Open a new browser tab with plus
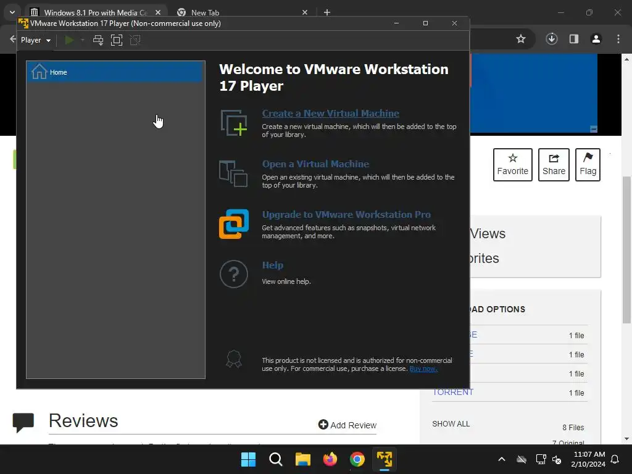This screenshot has width=632, height=474. [x=327, y=12]
